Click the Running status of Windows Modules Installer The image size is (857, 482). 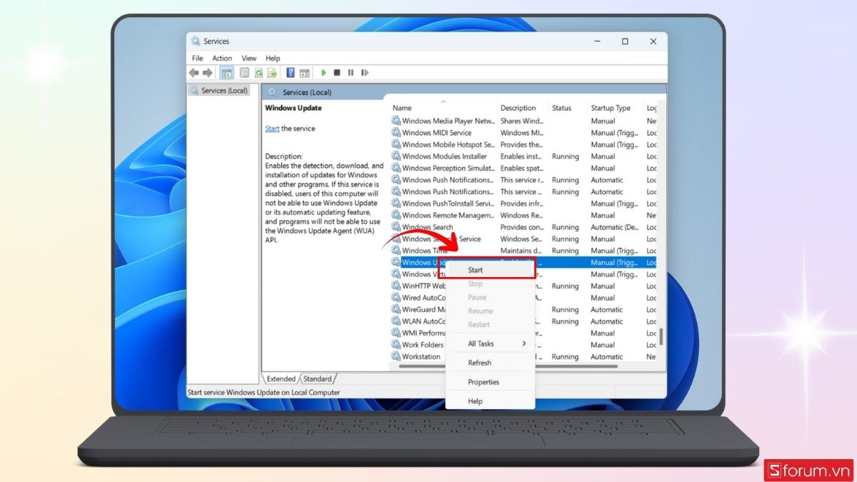coord(565,156)
